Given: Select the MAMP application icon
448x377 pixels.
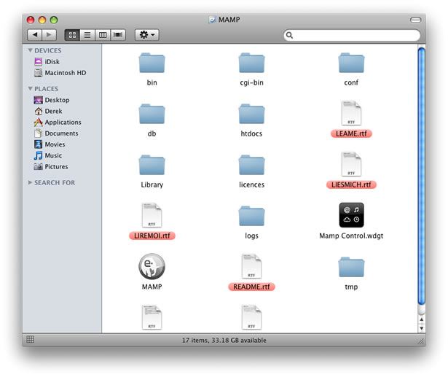Looking at the screenshot, I should 152,266.
